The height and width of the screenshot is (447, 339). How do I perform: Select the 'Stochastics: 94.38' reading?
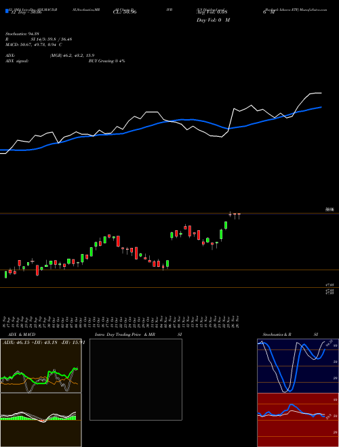click(x=22, y=34)
